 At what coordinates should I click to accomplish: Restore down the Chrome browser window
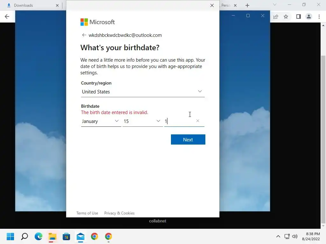(x=304, y=4)
